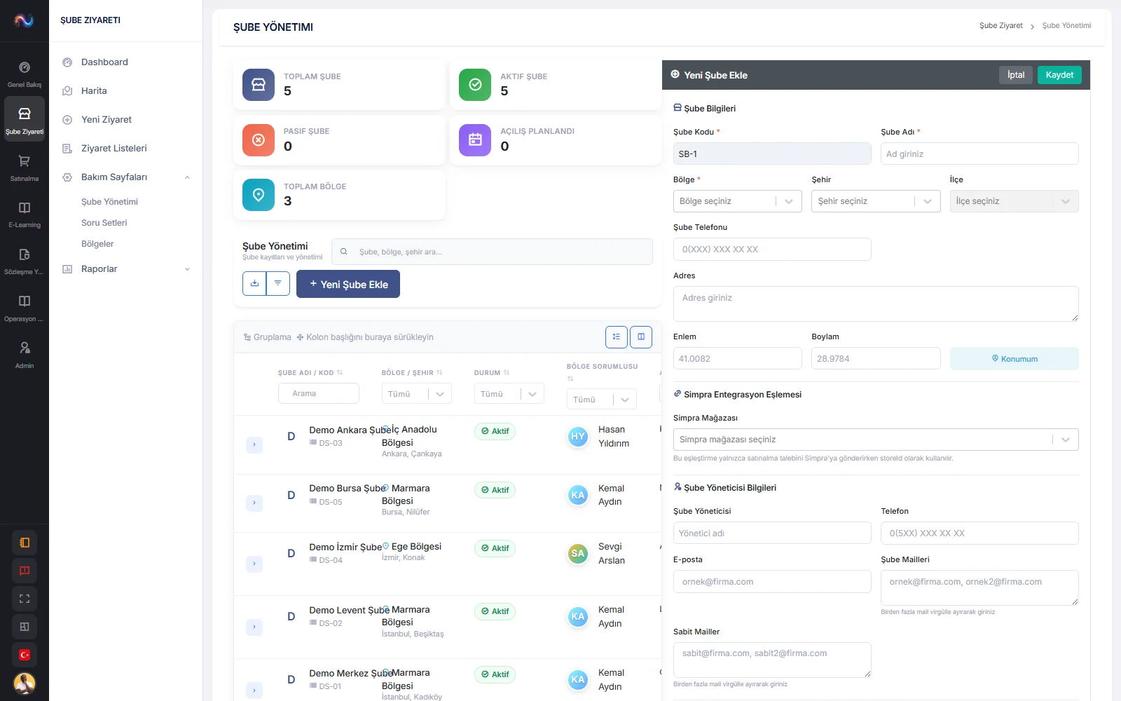The height and width of the screenshot is (701, 1121).
Task: Expand the Demo İzmir Şube row
Action: point(254,564)
